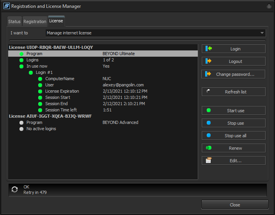Click the 1:51 time left value

(107, 110)
